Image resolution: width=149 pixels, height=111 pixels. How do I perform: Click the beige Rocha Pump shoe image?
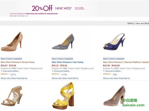tap(12, 42)
